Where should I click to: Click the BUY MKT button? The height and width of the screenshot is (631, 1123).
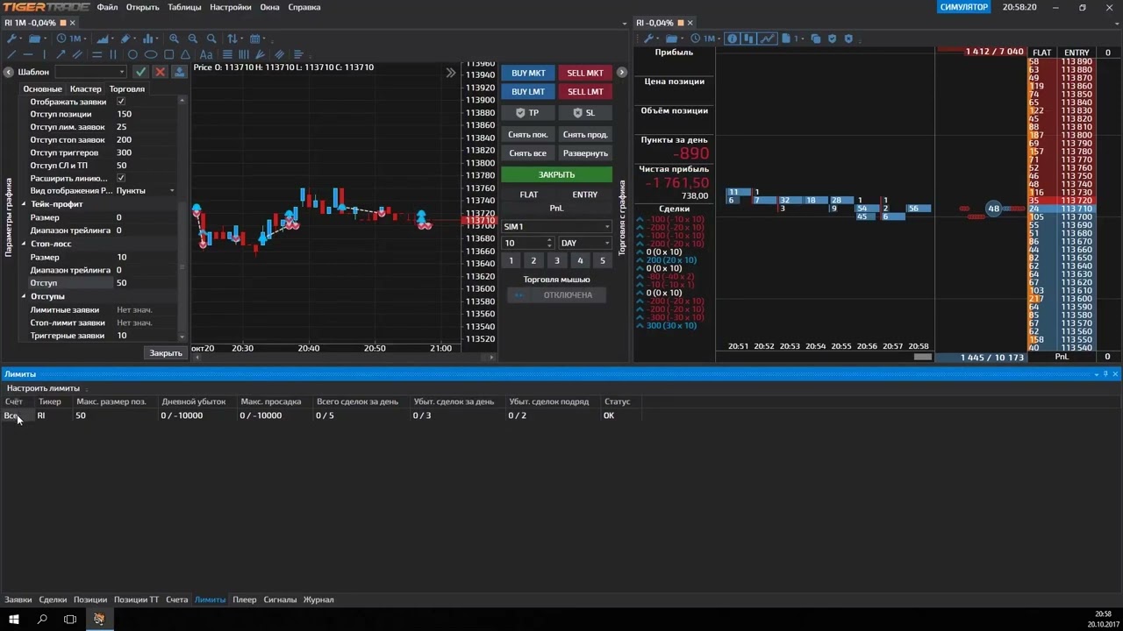point(528,74)
